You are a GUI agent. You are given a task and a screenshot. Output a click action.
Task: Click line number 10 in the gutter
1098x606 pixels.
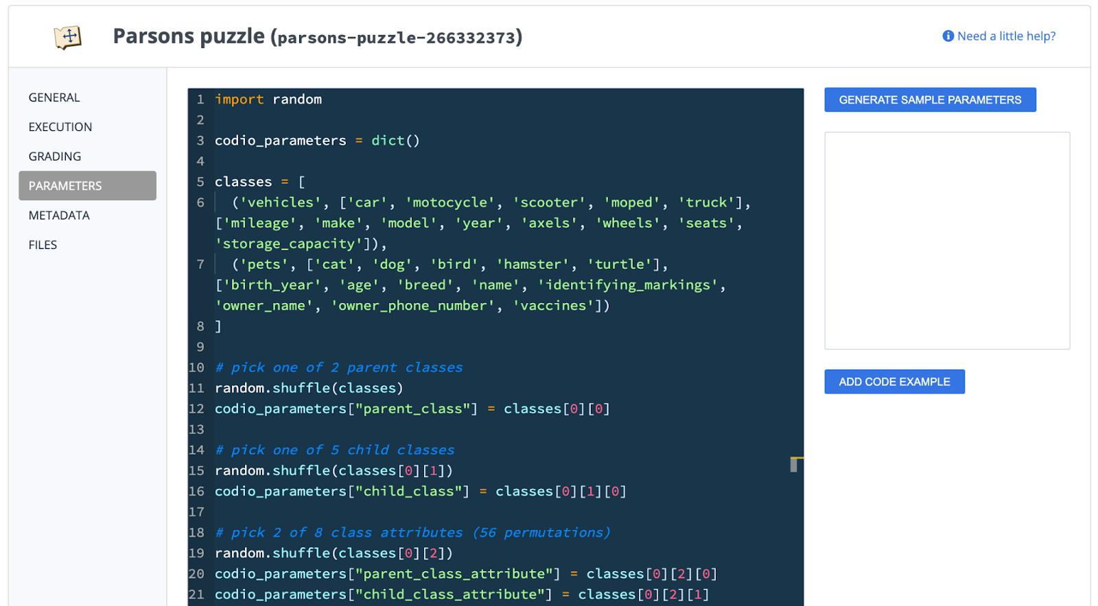point(197,367)
